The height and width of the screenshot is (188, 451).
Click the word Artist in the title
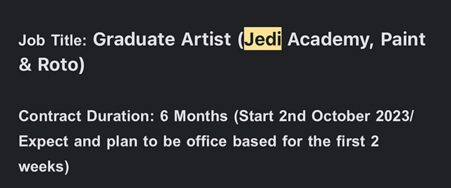click(206, 39)
